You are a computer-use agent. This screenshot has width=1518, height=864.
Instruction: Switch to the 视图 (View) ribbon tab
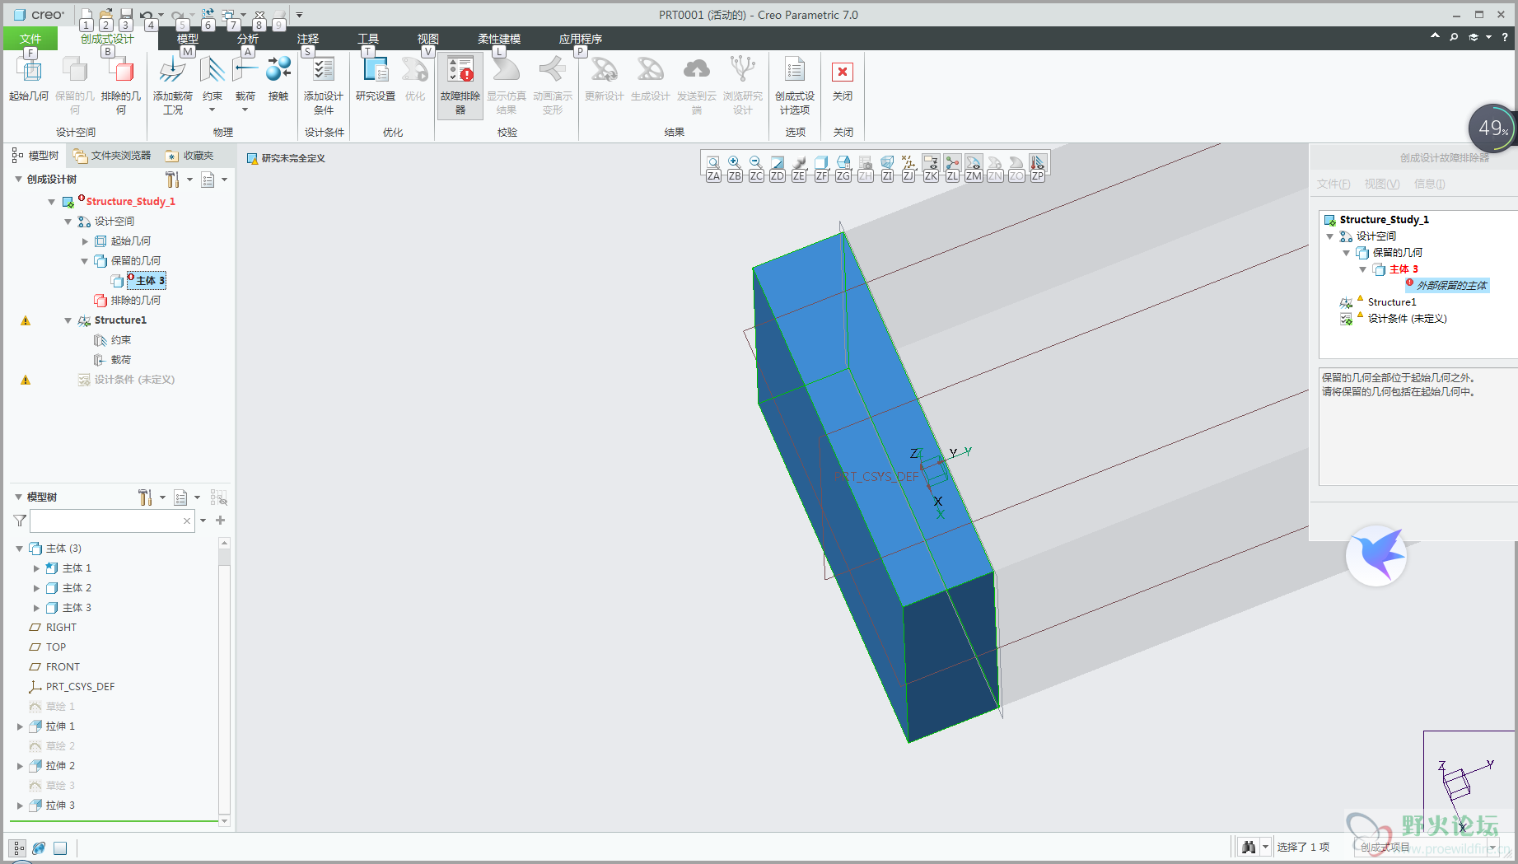pyautogui.click(x=428, y=39)
